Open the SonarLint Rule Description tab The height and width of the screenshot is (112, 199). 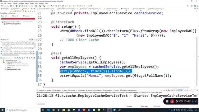tap(128, 90)
